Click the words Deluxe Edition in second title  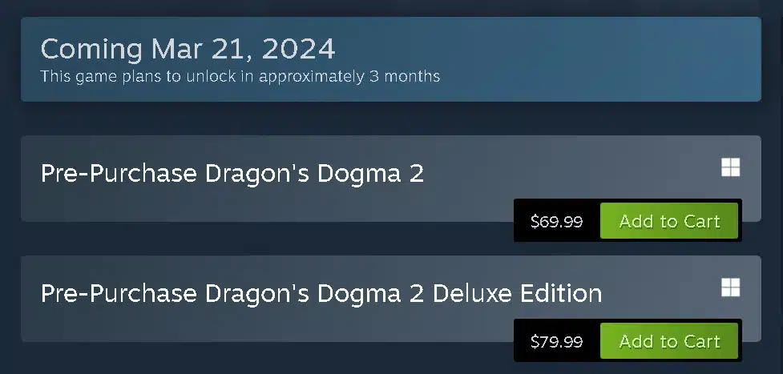point(518,293)
